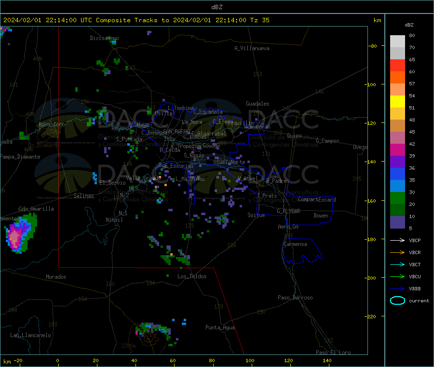Viewport: 434px width, 367px height.
Task: Click the green VBCU arrow icon
Action: 397,276
